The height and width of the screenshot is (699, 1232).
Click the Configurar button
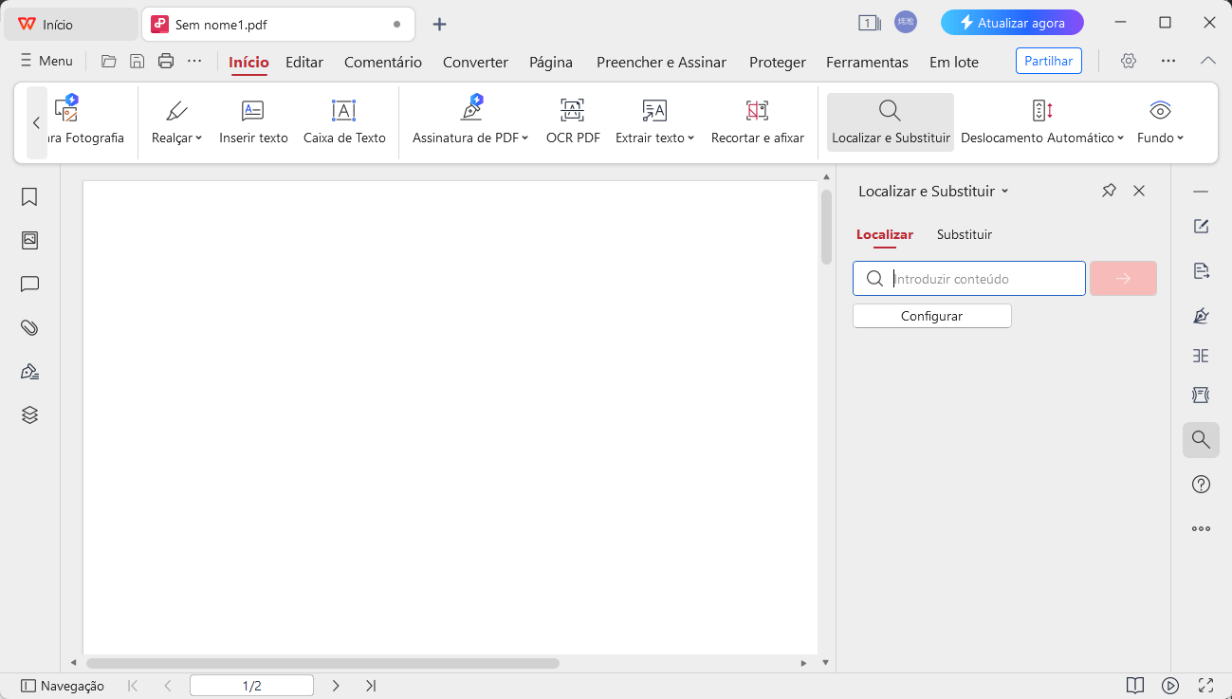pyautogui.click(x=932, y=316)
